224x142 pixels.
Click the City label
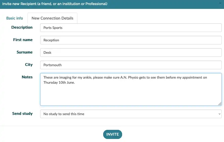click(29, 65)
